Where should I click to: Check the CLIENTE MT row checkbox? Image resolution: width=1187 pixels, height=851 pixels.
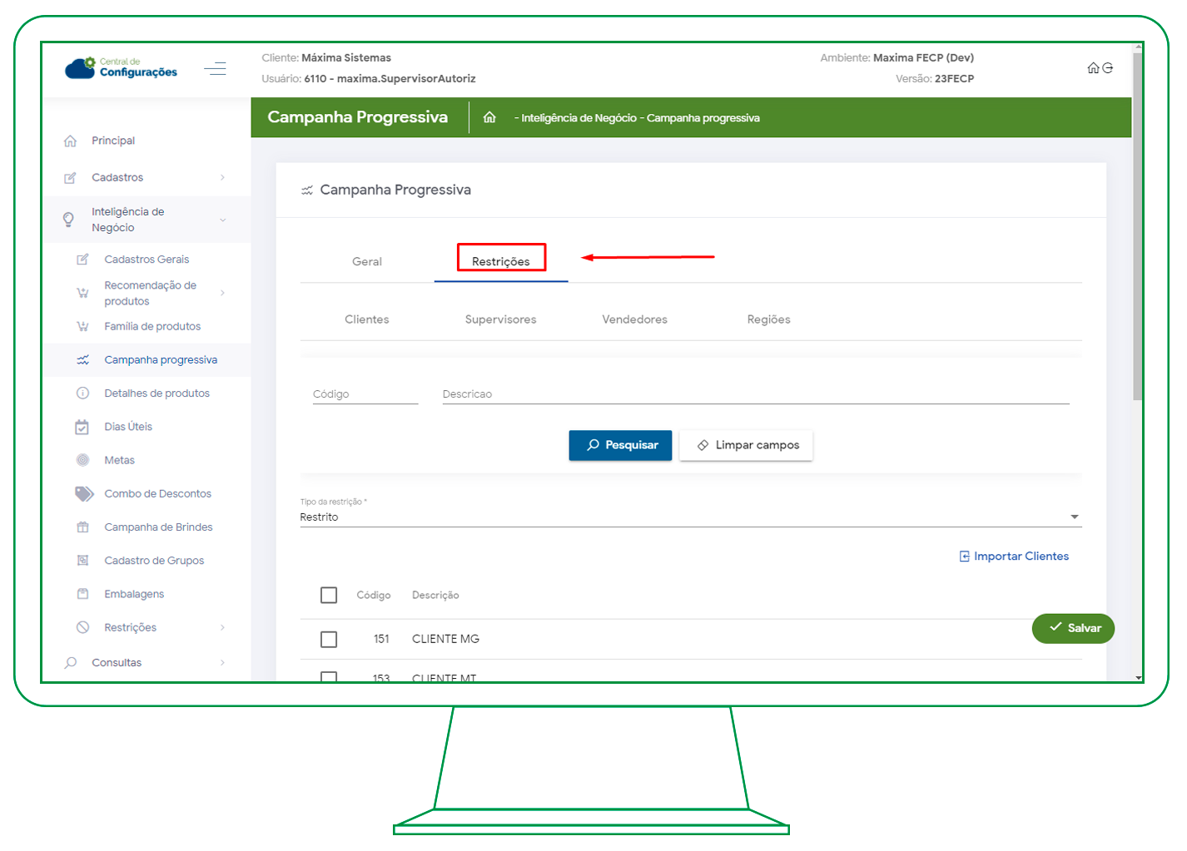[x=329, y=677]
